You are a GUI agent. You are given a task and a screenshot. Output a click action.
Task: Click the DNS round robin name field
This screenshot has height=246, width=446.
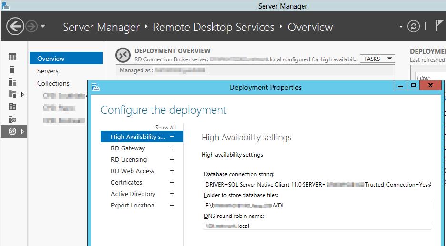(x=317, y=226)
